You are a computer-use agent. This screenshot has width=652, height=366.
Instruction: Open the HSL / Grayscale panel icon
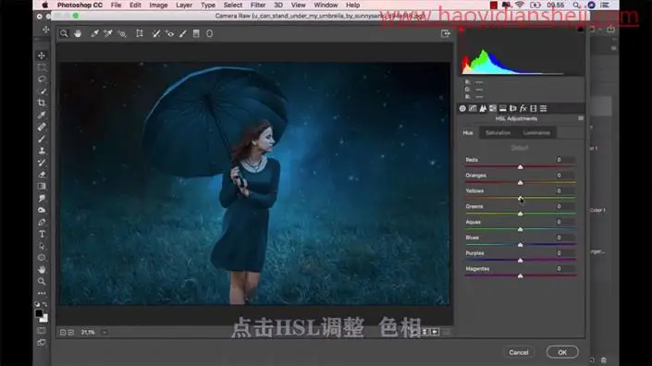point(493,108)
